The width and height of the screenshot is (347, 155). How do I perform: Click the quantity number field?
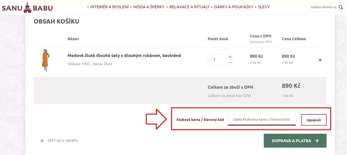[x=217, y=60]
